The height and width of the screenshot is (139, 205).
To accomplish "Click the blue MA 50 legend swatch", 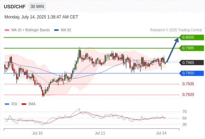I will [x=56, y=30].
